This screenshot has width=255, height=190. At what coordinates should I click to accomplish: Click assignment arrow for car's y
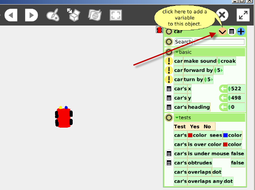click(x=223, y=98)
